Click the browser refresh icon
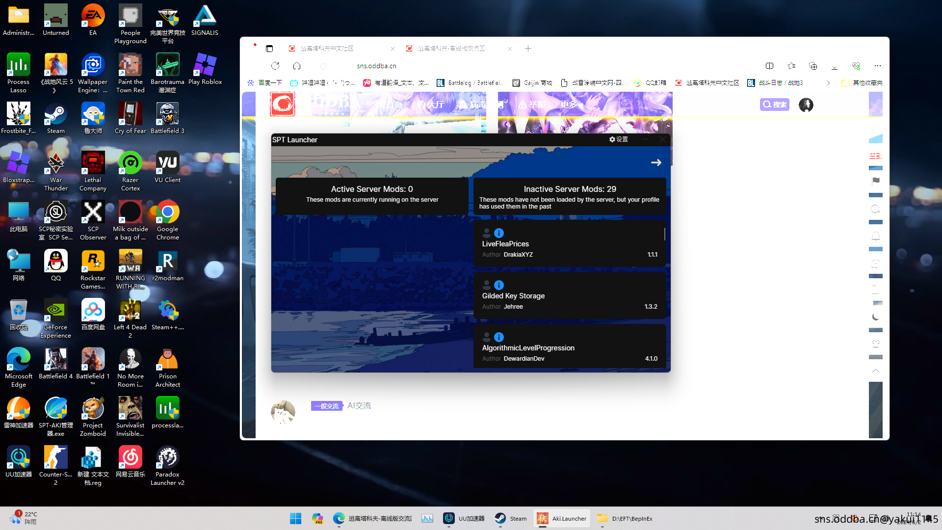This screenshot has width=942, height=530. click(275, 66)
